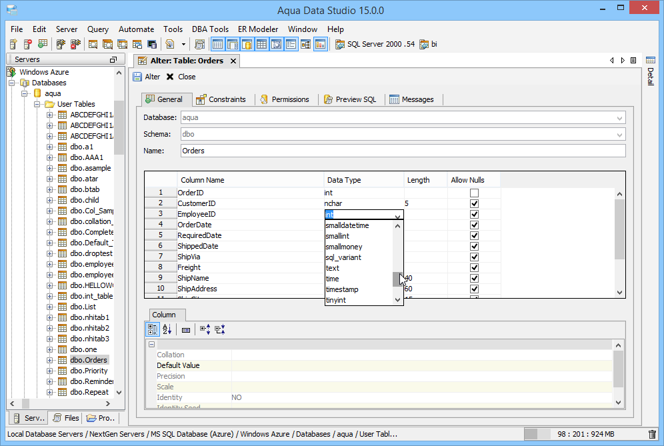Close the Alter: Table: Orders tab
The height and width of the screenshot is (446, 664).
[233, 61]
